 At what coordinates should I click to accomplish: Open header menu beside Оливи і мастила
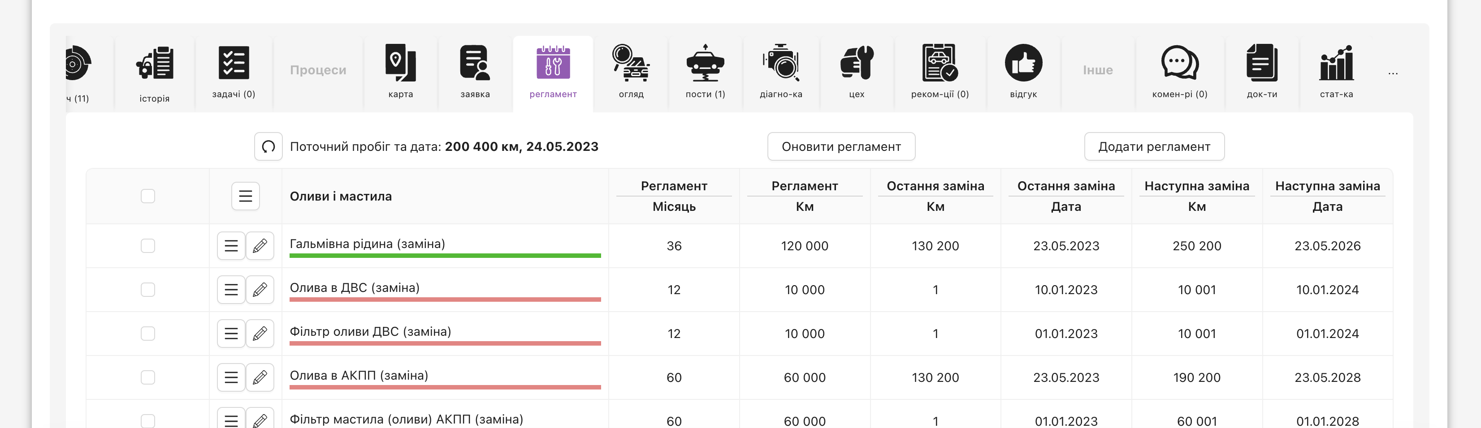point(246,196)
